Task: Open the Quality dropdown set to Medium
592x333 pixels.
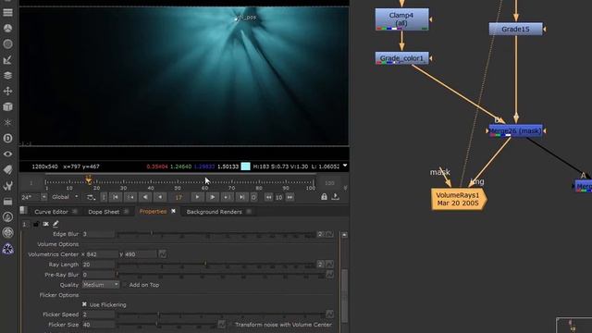Action: point(101,285)
